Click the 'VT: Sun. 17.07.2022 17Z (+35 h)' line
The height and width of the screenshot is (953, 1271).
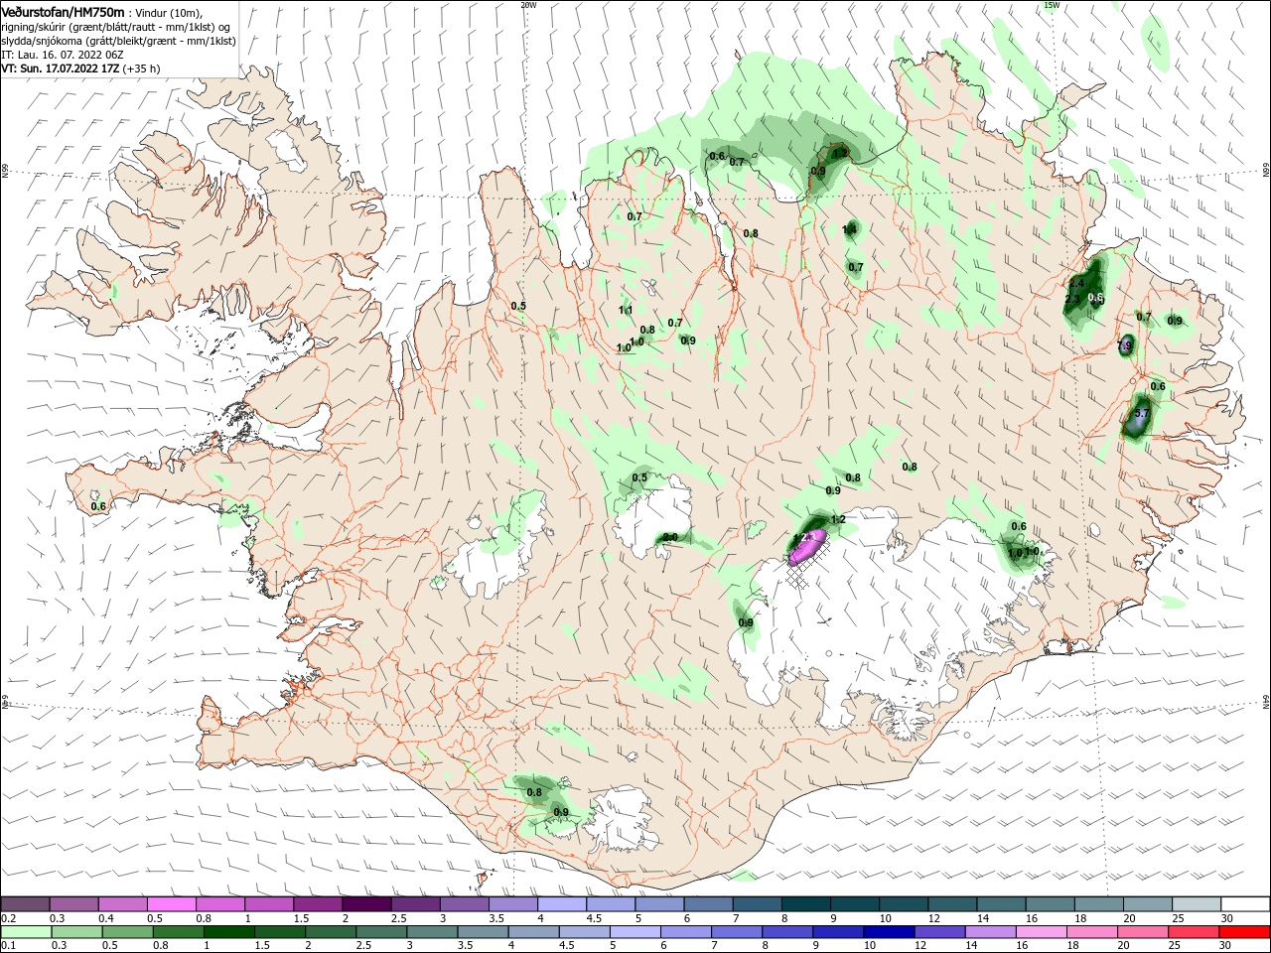(x=80, y=68)
